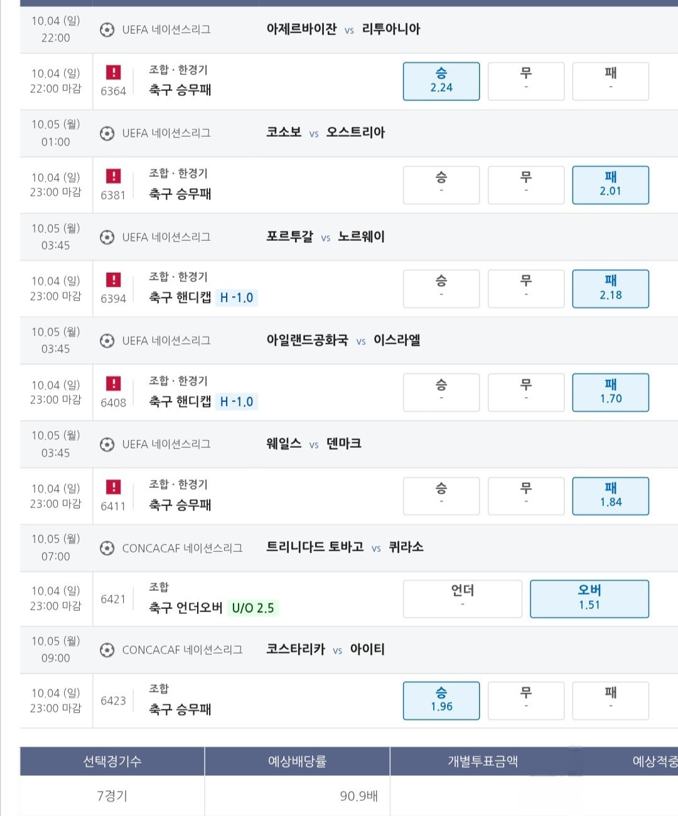678x816 pixels.
Task: Click soccer ball icon beside 트리니다드 토바고 match
Action: point(107,548)
